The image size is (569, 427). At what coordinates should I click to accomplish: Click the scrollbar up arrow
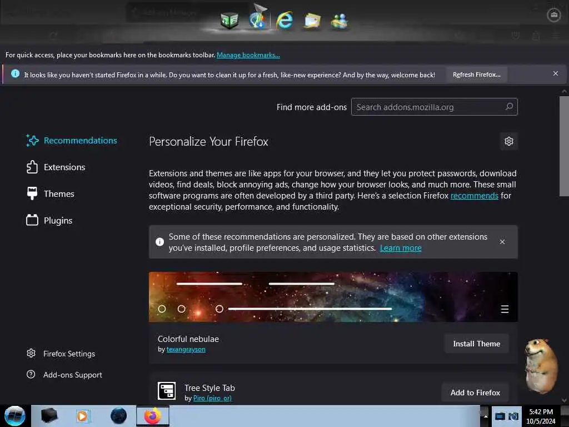pos(564,91)
